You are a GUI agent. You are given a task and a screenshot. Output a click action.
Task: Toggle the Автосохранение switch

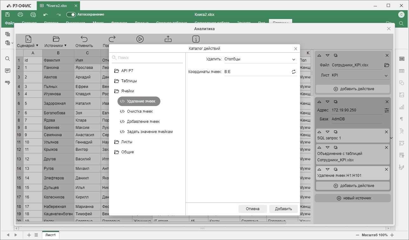point(71,15)
